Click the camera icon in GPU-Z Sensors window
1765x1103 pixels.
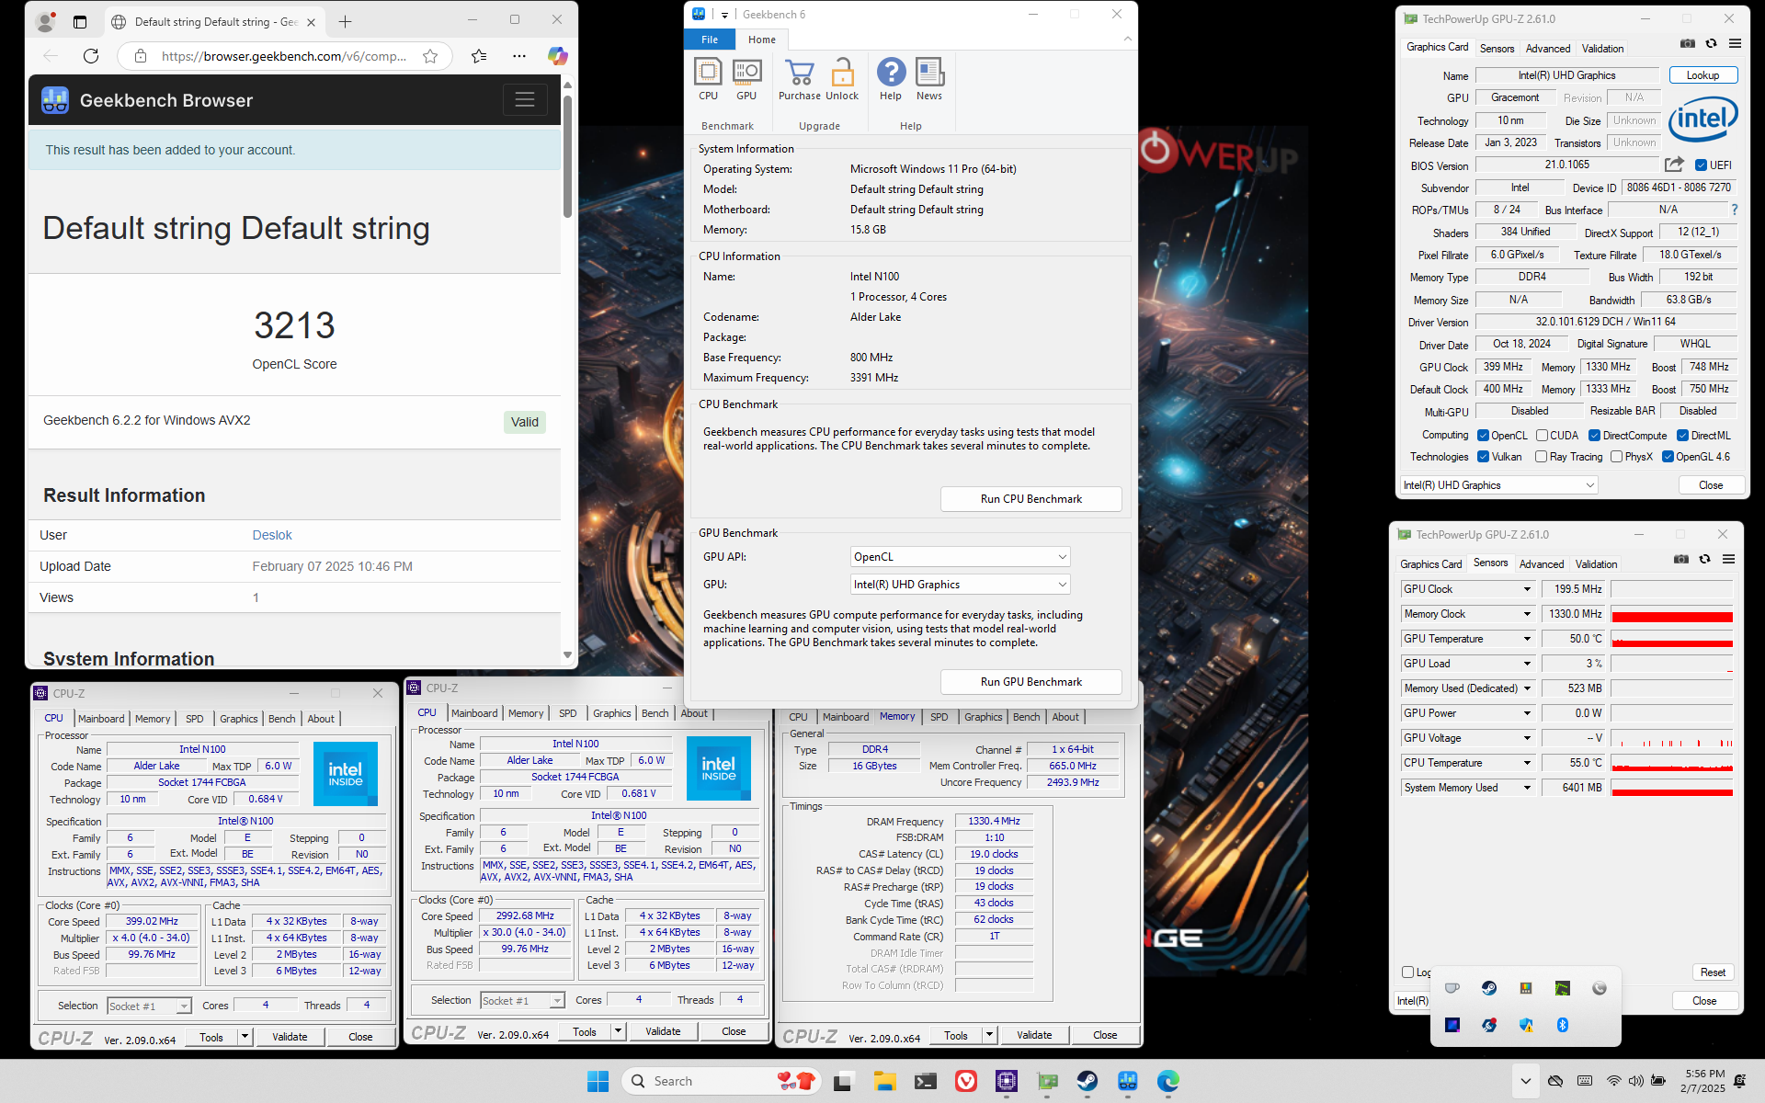1681,559
